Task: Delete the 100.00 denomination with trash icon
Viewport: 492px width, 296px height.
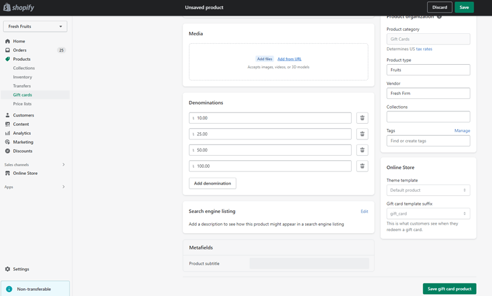Action: tap(362, 166)
